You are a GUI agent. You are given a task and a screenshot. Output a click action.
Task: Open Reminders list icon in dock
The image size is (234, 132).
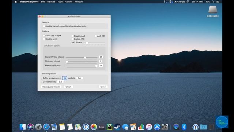pyautogui.click(x=70, y=127)
